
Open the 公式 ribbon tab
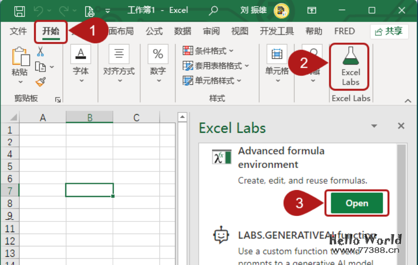pos(154,31)
